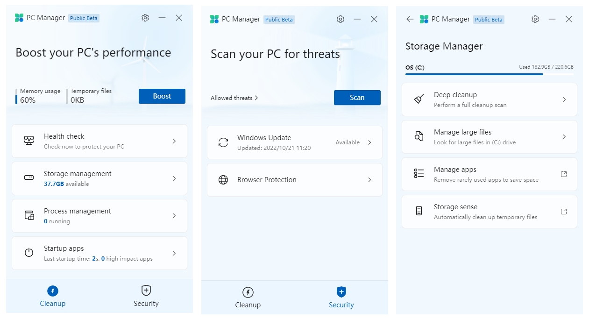Close the middle Security window
This screenshot has width=589, height=319.
pyautogui.click(x=374, y=19)
